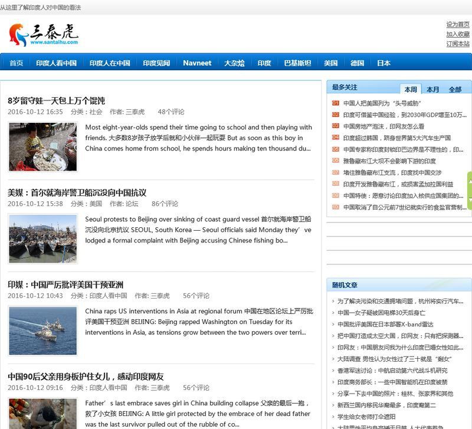Open the dumpling boy article thumbnail
The width and height of the screenshot is (472, 429).
pos(42,146)
